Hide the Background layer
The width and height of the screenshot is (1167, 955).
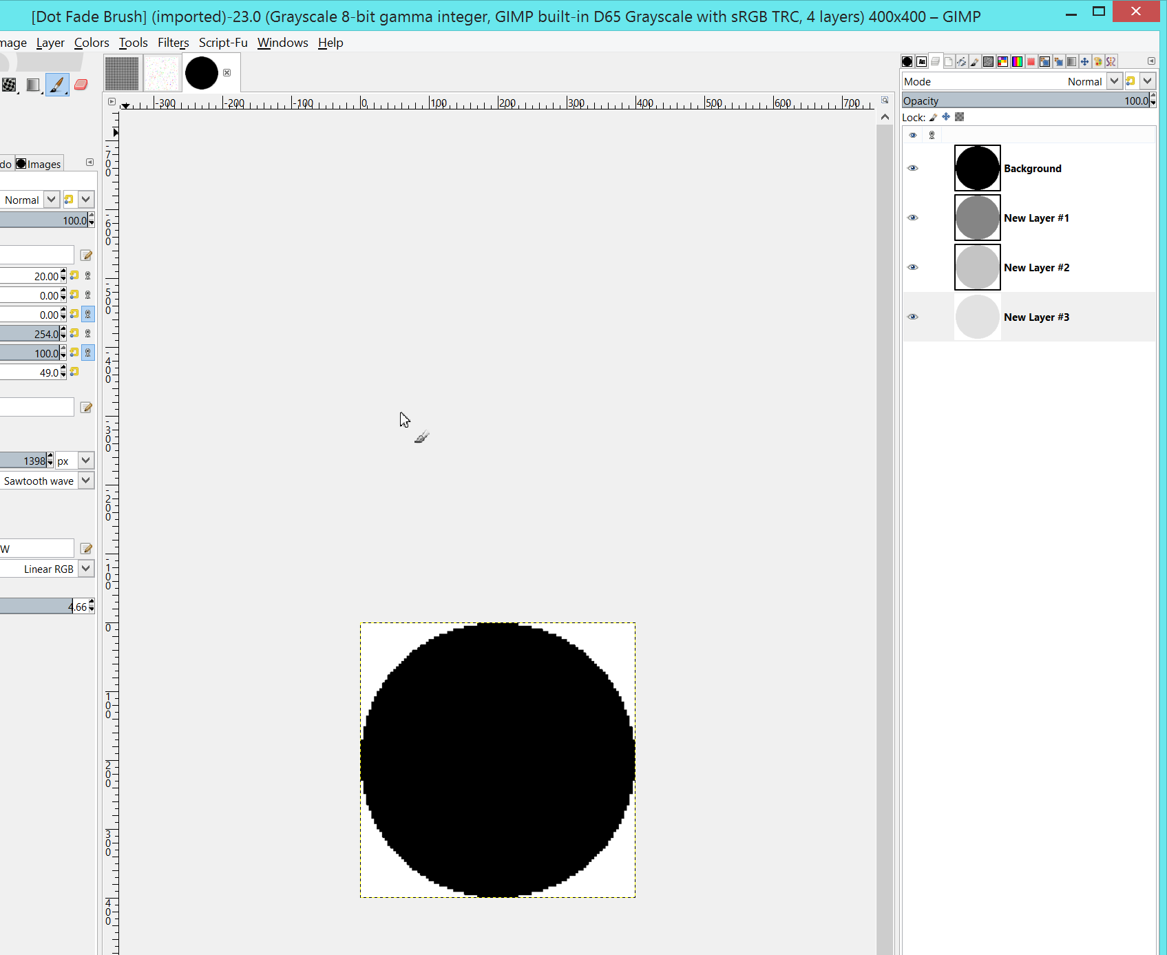point(913,168)
